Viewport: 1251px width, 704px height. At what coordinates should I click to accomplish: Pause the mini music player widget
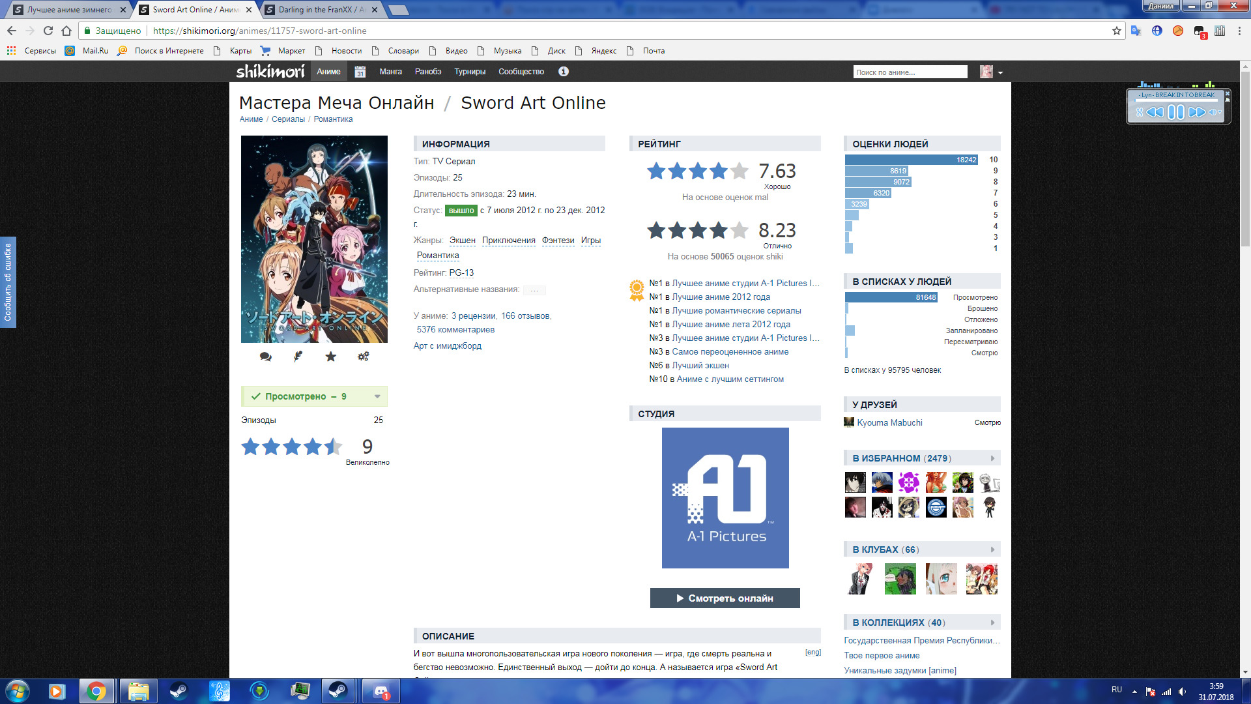[x=1176, y=112]
